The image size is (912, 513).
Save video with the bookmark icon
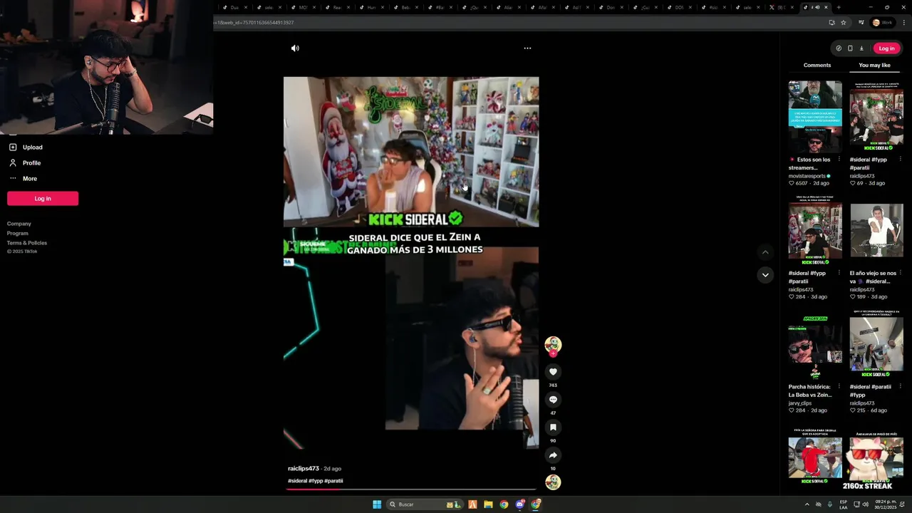point(553,427)
